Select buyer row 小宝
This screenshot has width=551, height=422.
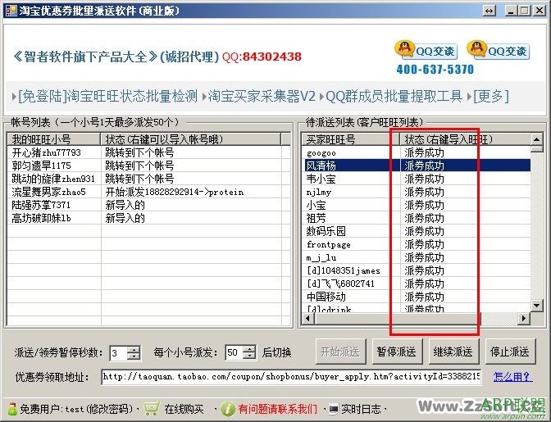pos(417,205)
